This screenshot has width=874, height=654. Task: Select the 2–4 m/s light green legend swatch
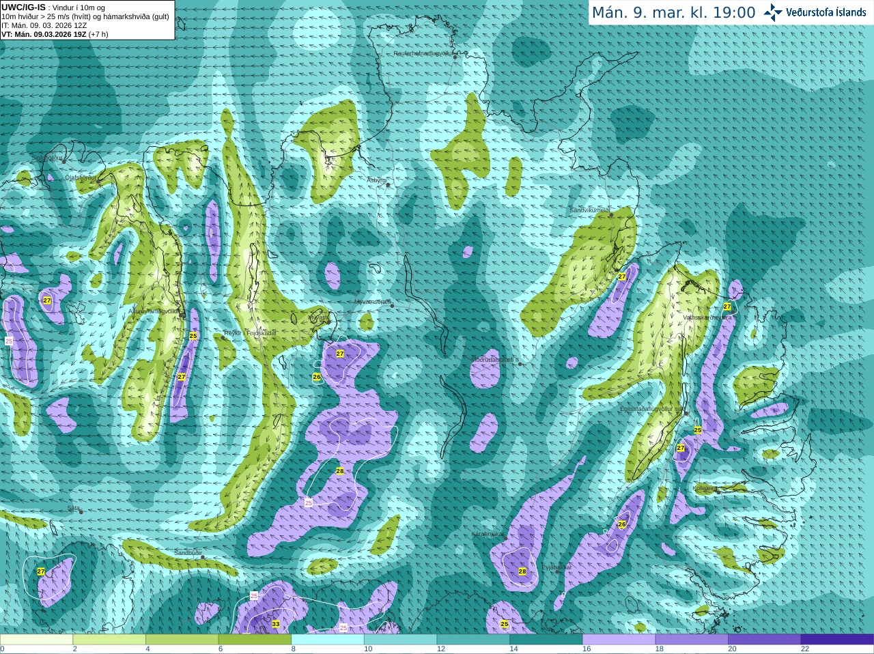tap(109, 639)
